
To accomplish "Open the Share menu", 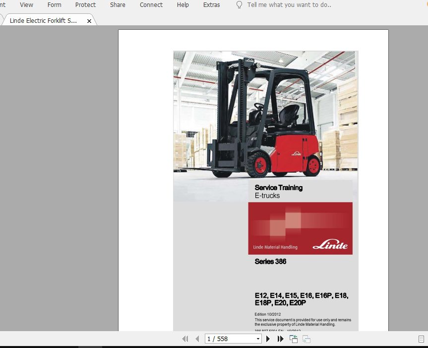I will tap(118, 5).
